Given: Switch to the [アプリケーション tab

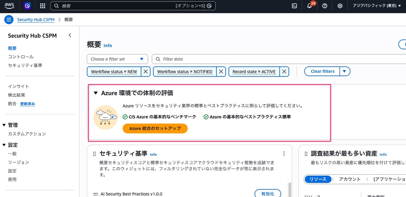Looking at the screenshot, I should point(389,179).
